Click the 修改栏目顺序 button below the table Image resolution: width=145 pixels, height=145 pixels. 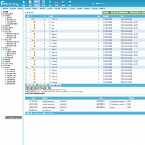(x=31, y=85)
